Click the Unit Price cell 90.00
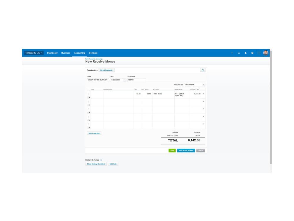This screenshot has height=221, width=294. point(147,95)
